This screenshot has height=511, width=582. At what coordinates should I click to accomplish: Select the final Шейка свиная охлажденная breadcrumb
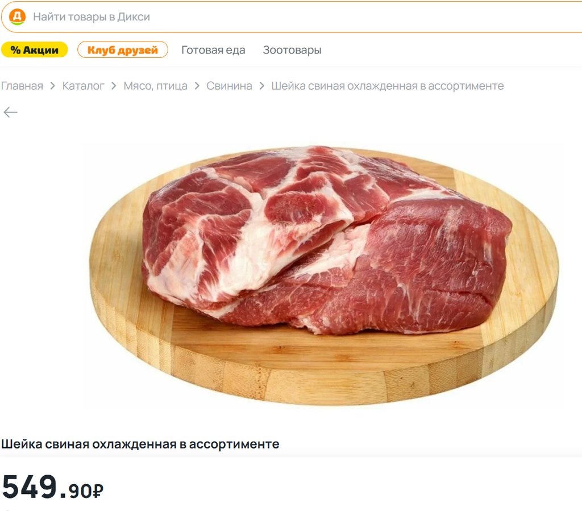pyautogui.click(x=388, y=86)
